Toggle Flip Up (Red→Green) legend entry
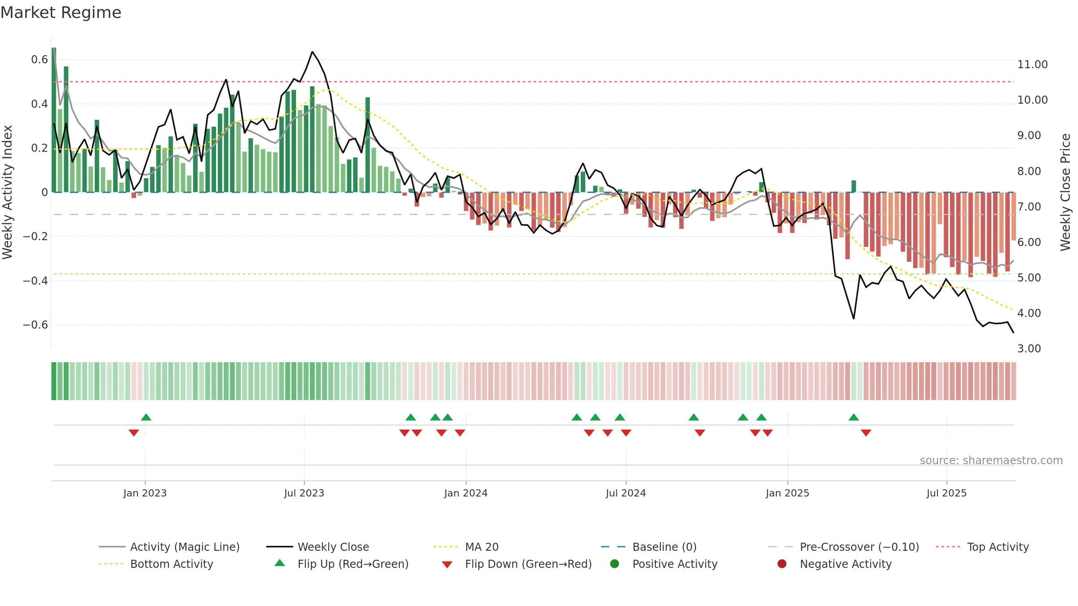 (341, 564)
